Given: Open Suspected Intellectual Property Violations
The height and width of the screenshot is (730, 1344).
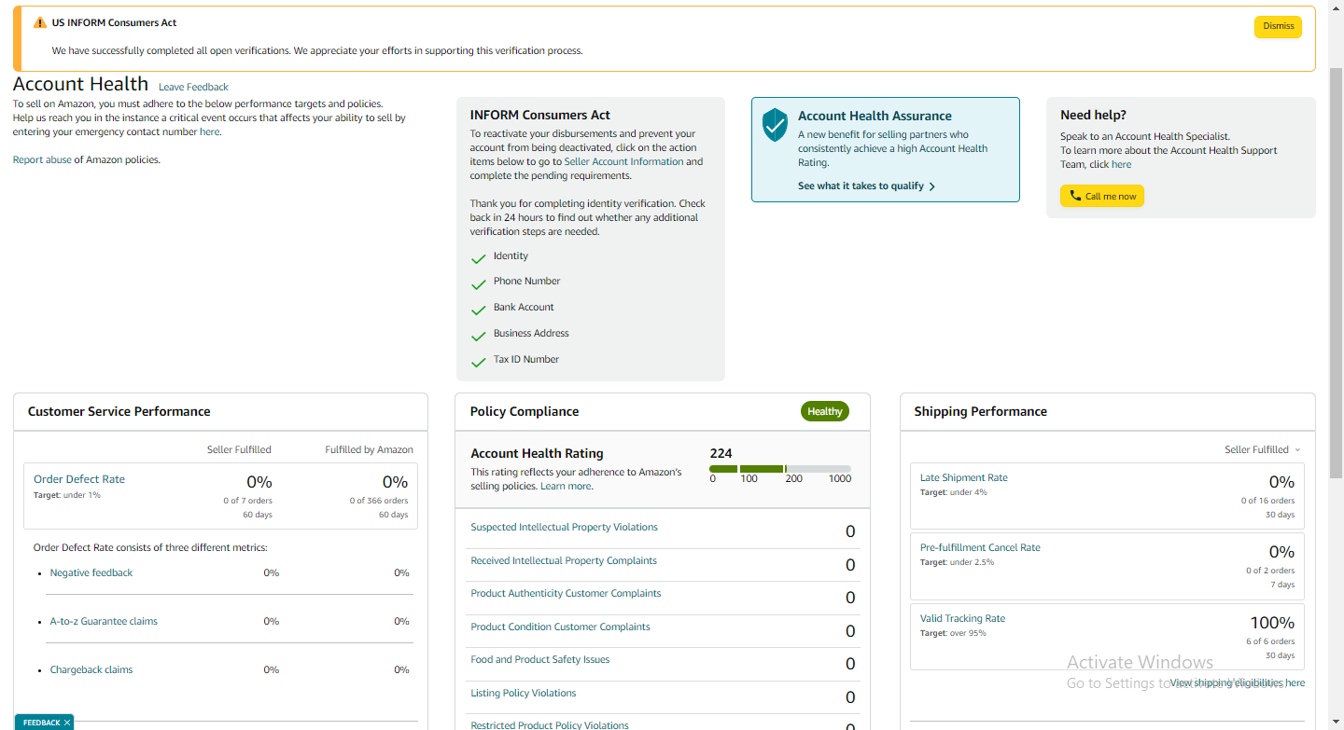Looking at the screenshot, I should pyautogui.click(x=564, y=527).
